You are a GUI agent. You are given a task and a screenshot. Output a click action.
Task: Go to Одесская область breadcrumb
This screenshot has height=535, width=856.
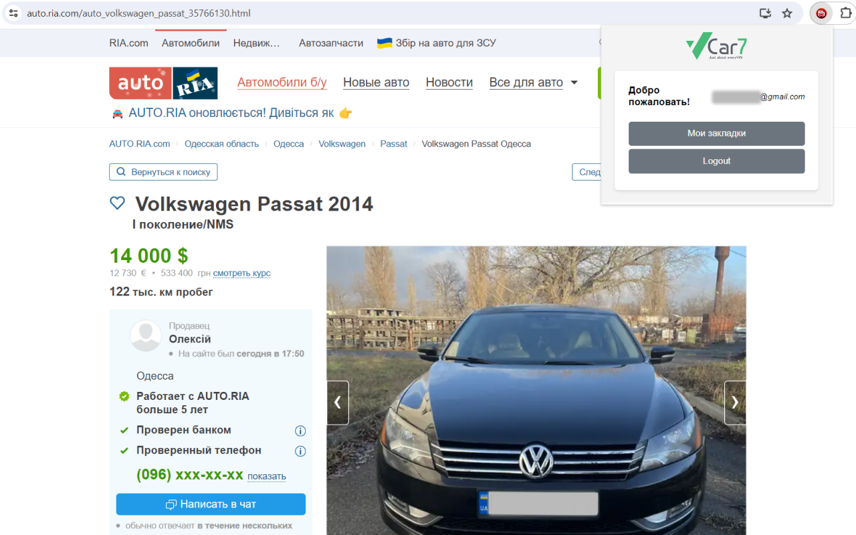tap(221, 144)
